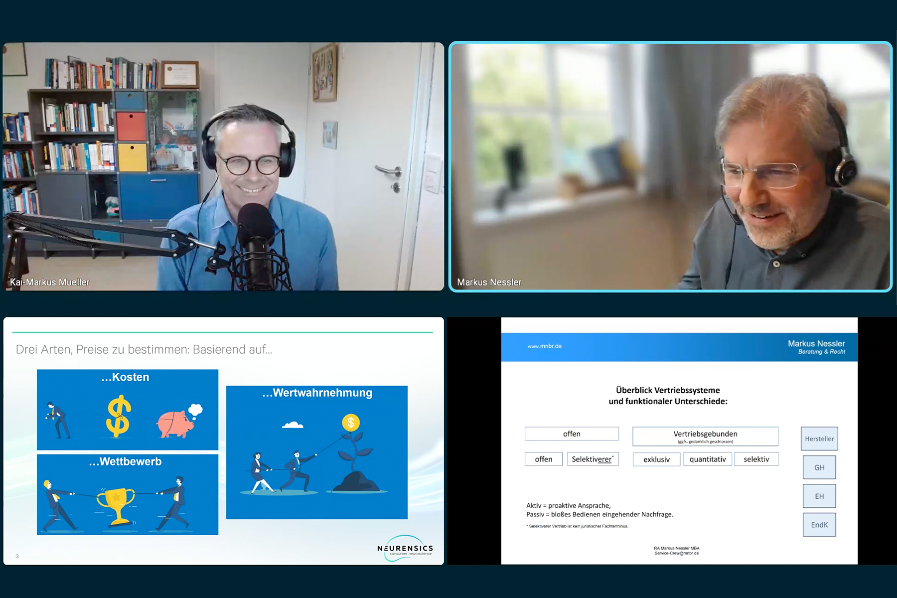
Task: Select Kai-Markus Mueller's video tile
Action: coord(223,166)
